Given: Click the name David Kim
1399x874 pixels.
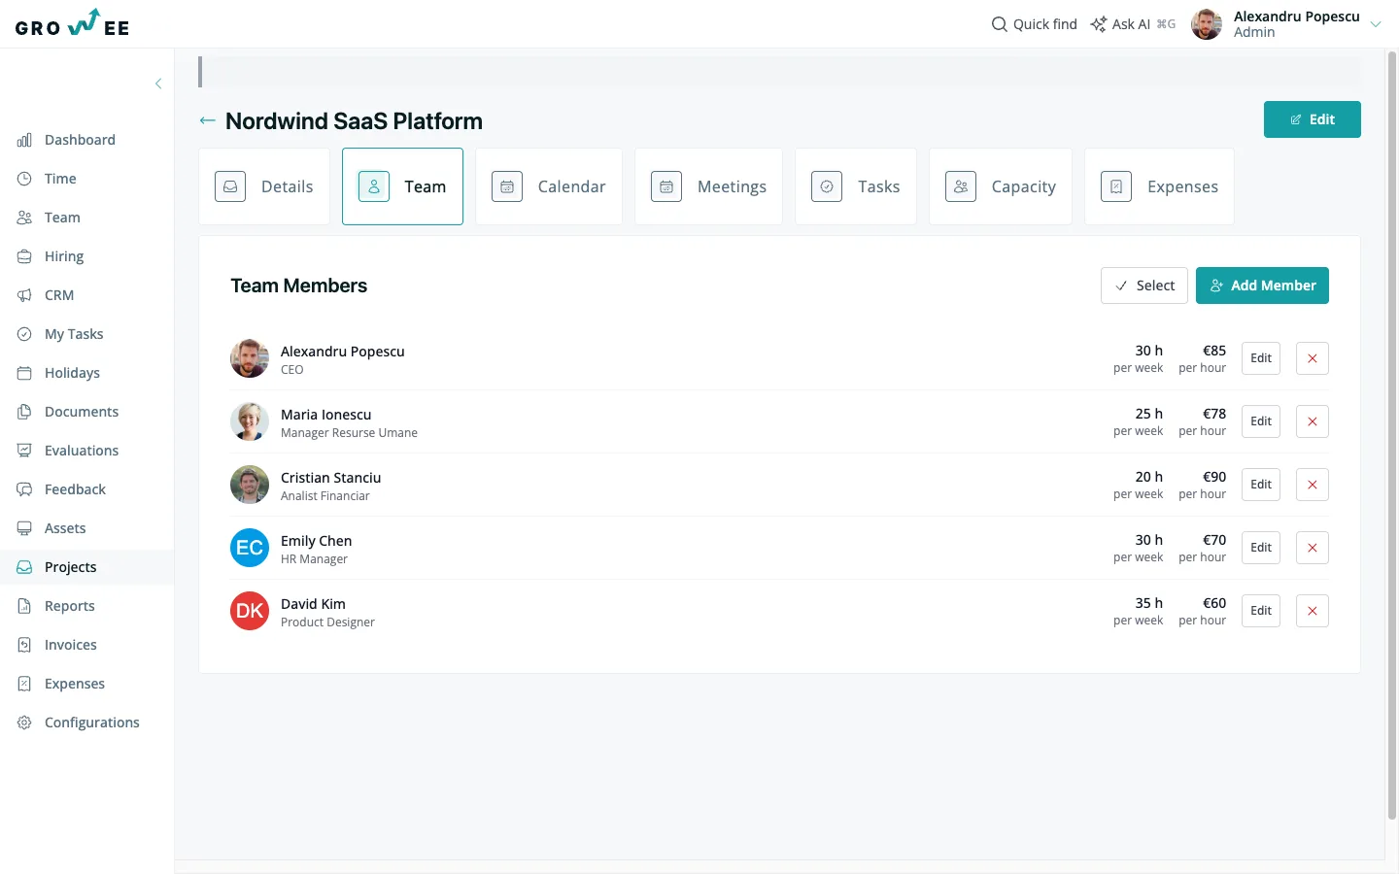Looking at the screenshot, I should point(313,604).
